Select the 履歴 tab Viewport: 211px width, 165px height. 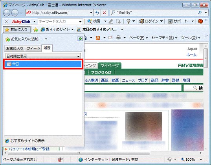pyautogui.click(x=47, y=48)
